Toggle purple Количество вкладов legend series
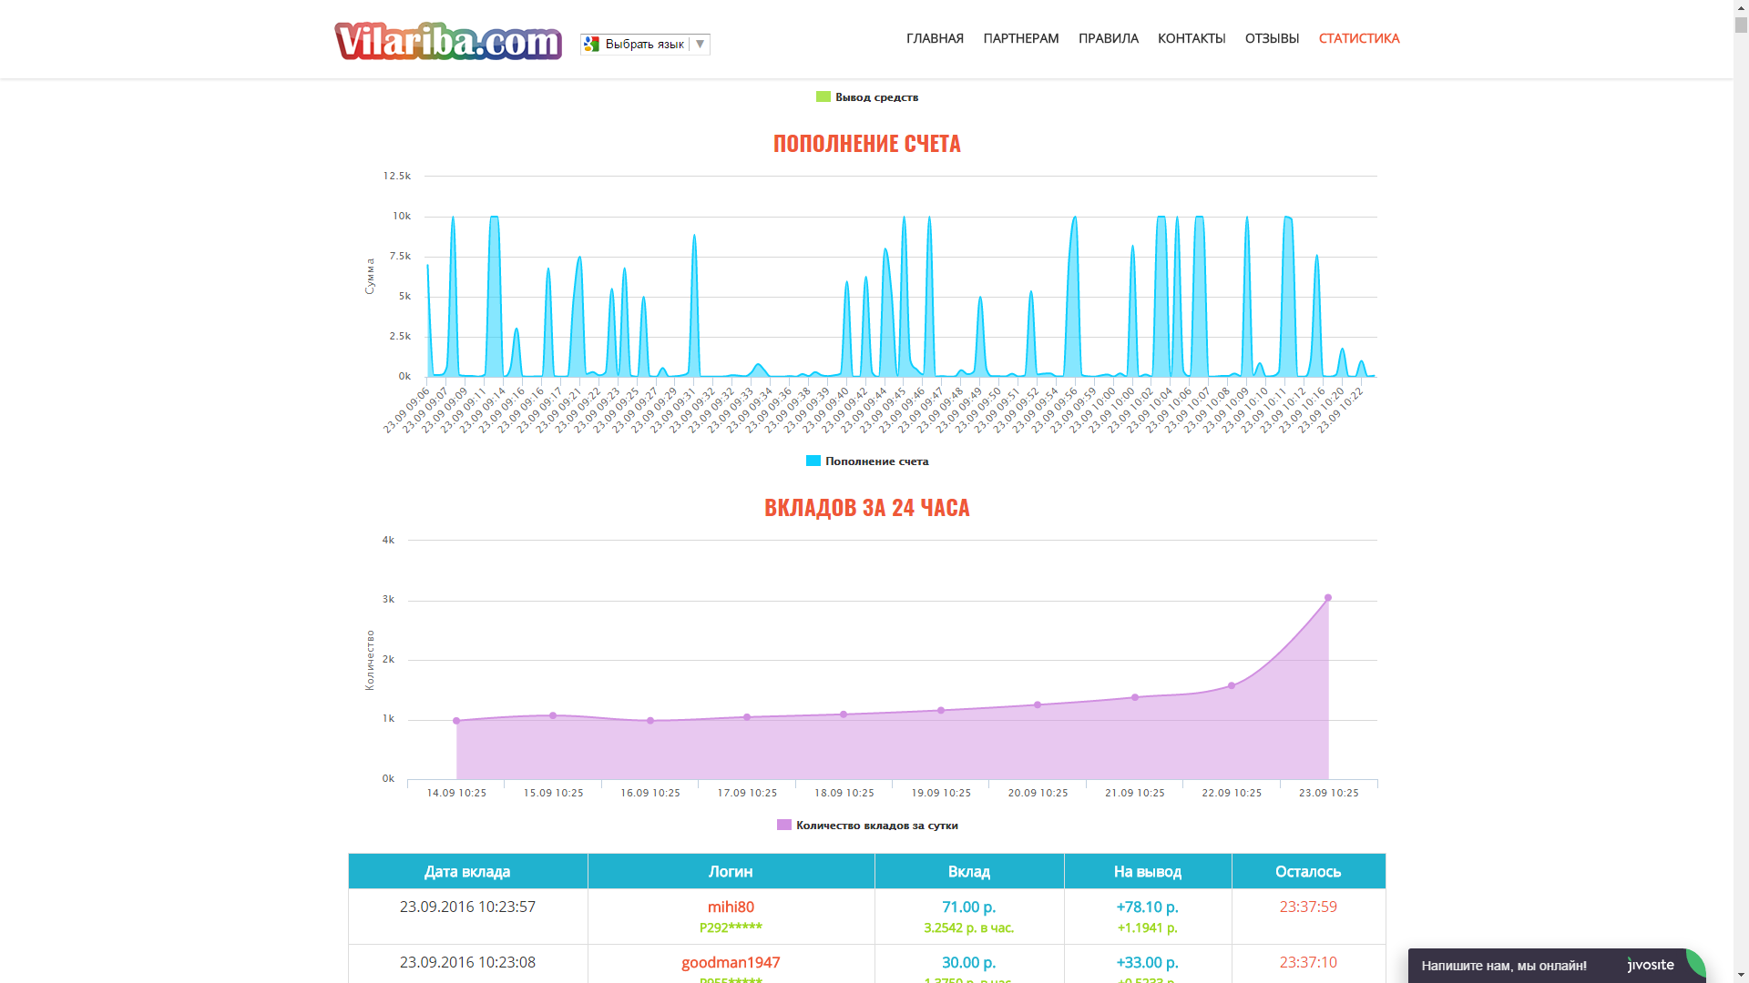The image size is (1749, 983). pos(784,825)
